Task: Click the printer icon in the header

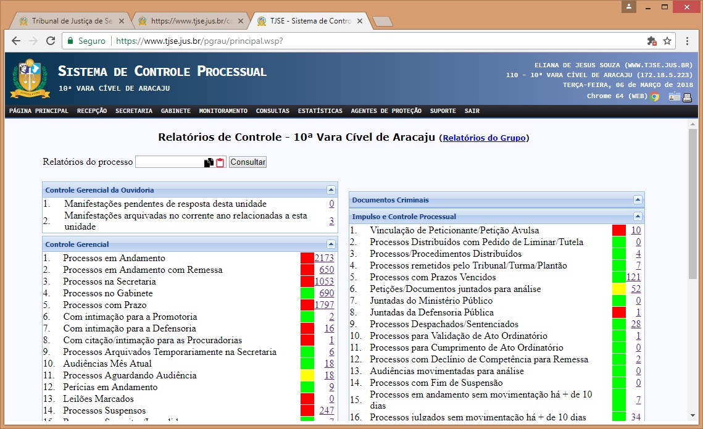Action: click(687, 97)
